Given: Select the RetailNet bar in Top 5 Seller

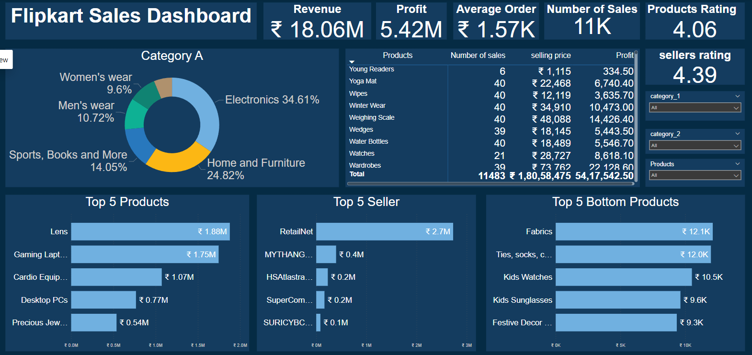Looking at the screenshot, I should [x=384, y=231].
